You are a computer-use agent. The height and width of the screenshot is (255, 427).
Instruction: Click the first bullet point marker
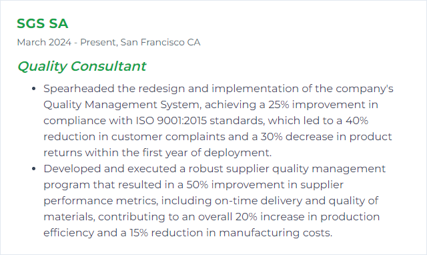click(x=34, y=89)
